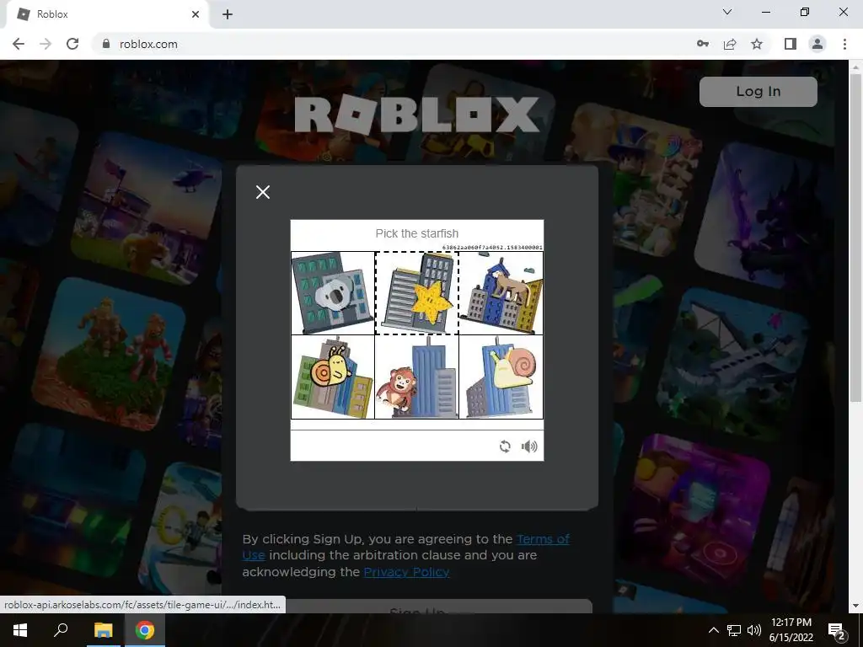Refresh the captcha challenge
The width and height of the screenshot is (863, 647).
(x=505, y=446)
